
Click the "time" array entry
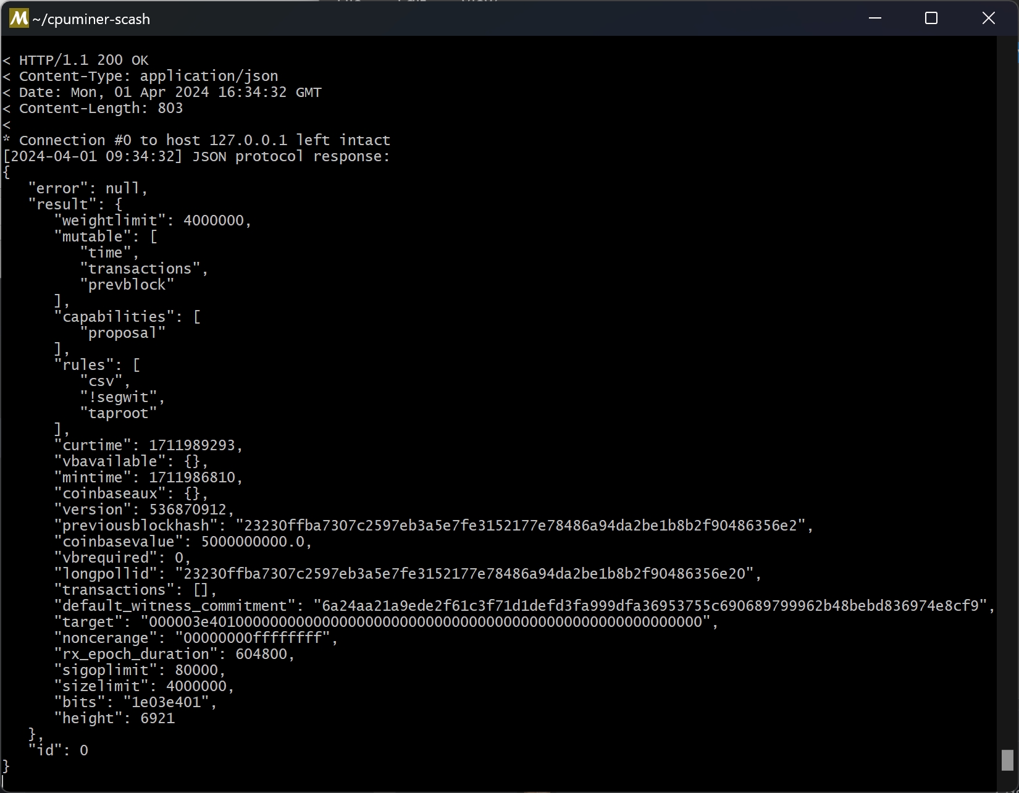point(110,253)
